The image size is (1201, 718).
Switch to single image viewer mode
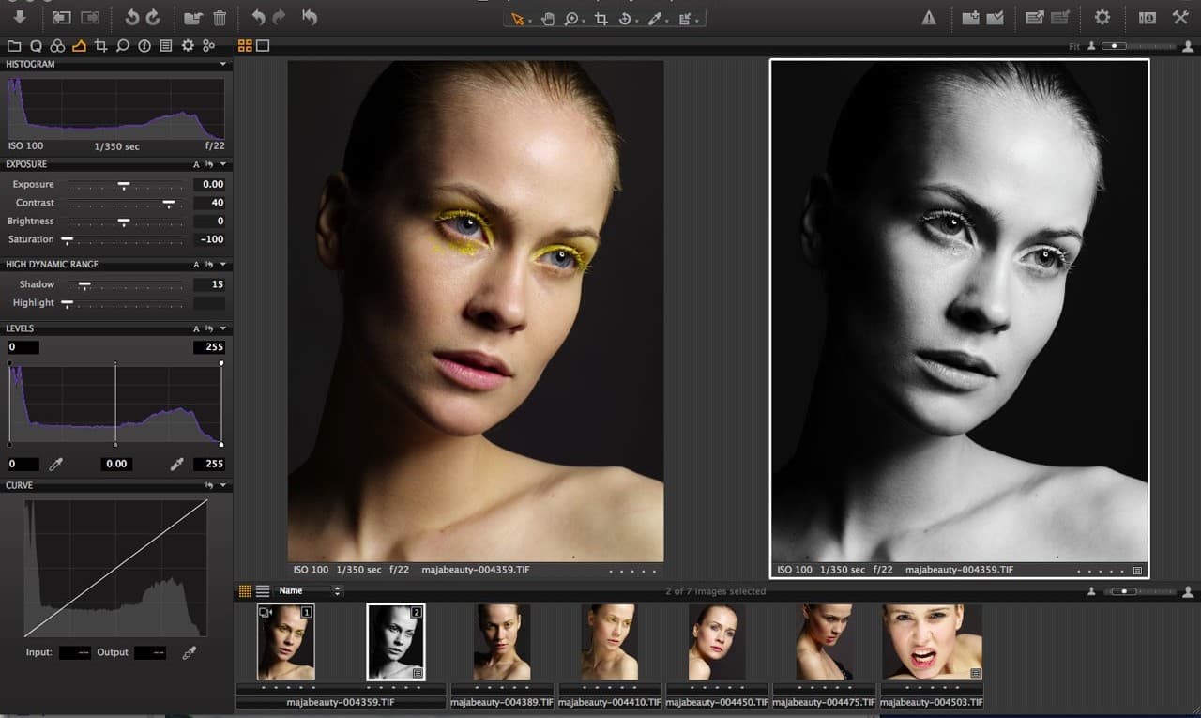pyautogui.click(x=263, y=45)
